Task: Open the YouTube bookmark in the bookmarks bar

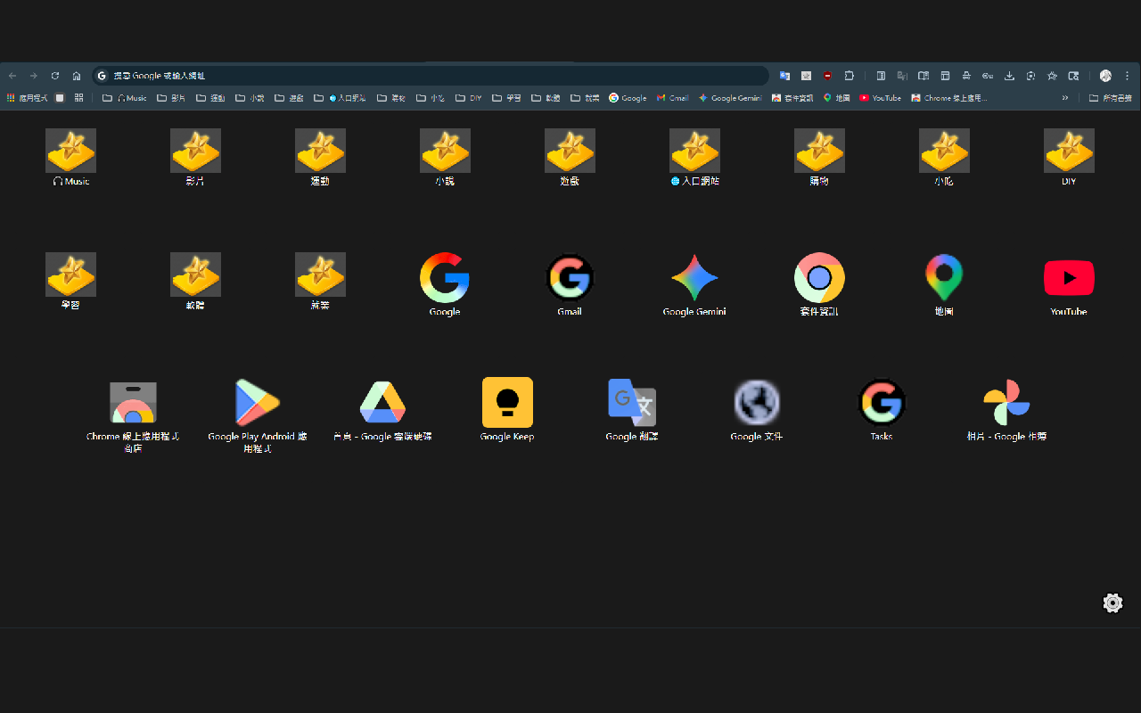Action: tap(880, 98)
